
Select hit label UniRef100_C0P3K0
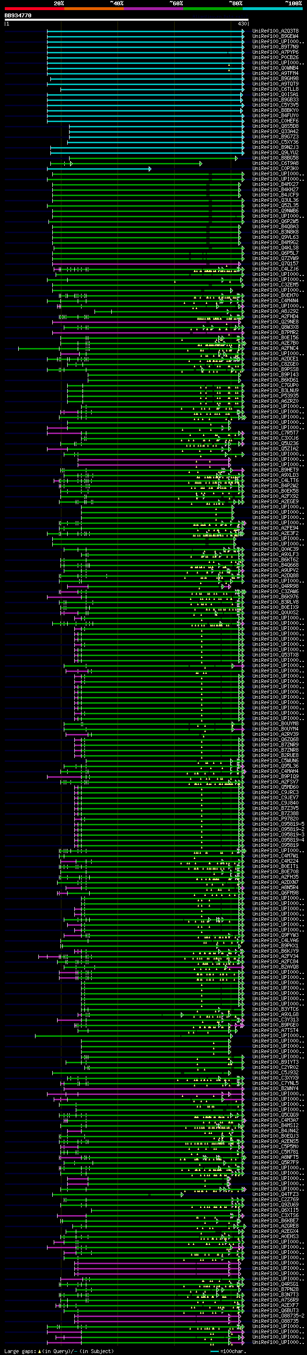click(275, 168)
